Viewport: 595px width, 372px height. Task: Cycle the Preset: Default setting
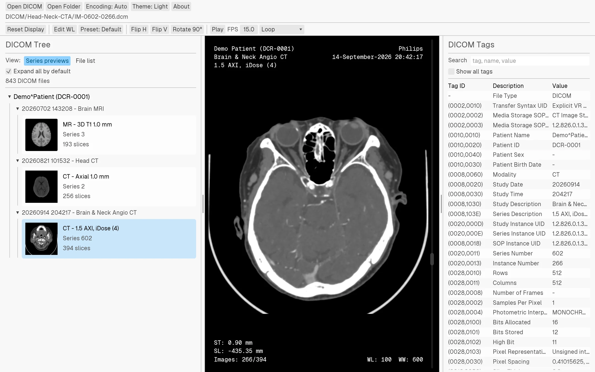click(101, 29)
